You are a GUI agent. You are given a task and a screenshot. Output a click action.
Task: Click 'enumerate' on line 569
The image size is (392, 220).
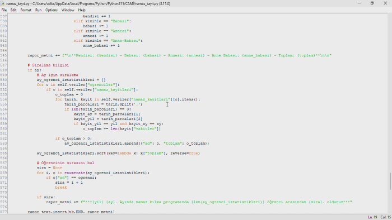[x=74, y=173]
